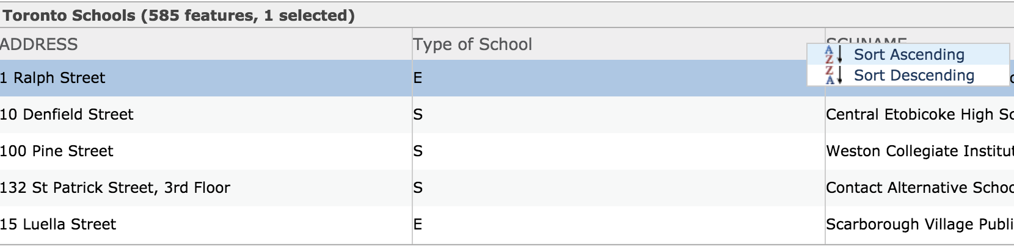Screen dimensions: 1014x249
Task: Select the 100 Pine Street row
Action: (507, 151)
